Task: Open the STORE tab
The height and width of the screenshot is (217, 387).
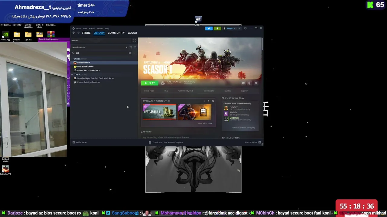Action: pos(86,33)
